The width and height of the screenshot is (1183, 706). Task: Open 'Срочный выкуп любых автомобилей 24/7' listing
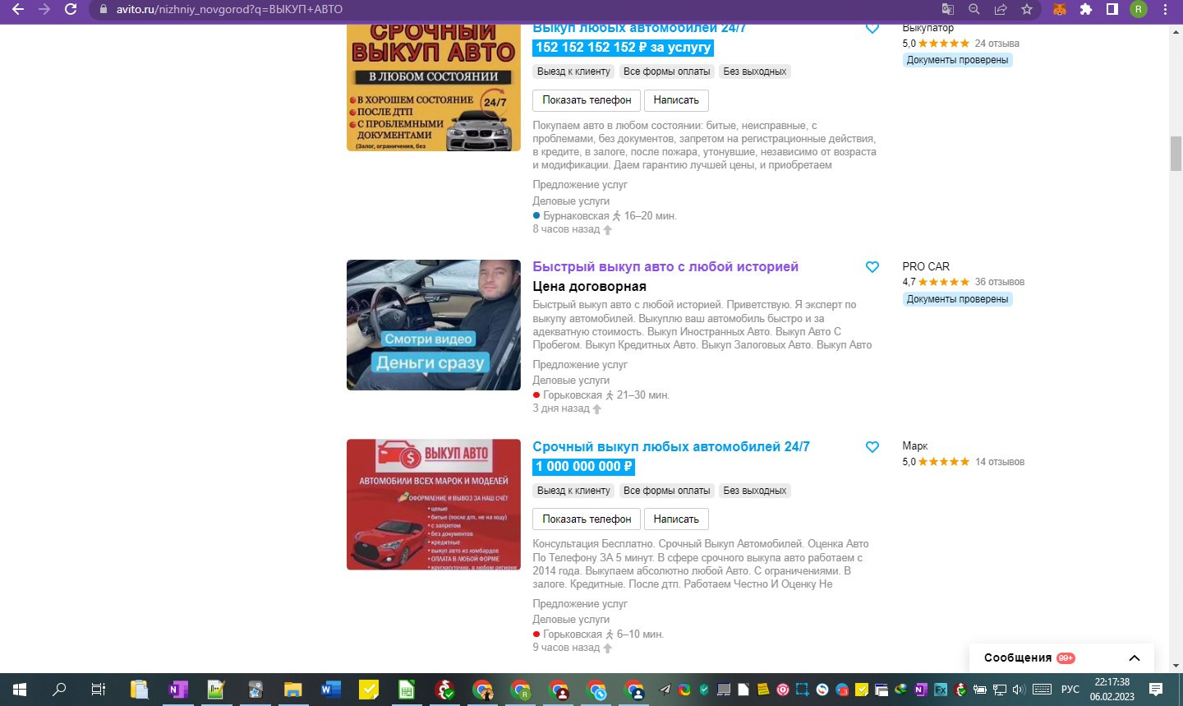[671, 447]
